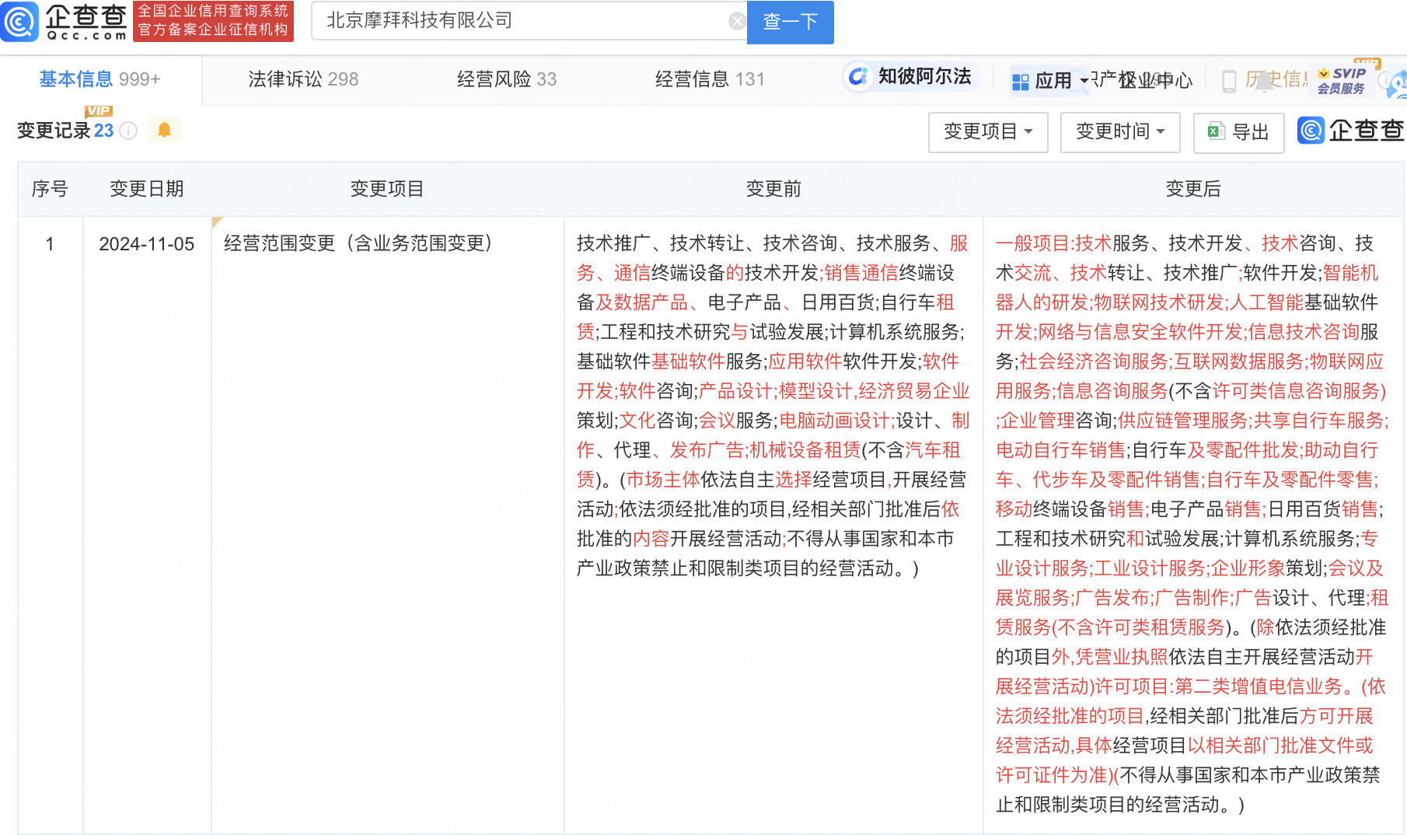1407x835 pixels.
Task: Click the 查一下 search button
Action: pos(790,22)
